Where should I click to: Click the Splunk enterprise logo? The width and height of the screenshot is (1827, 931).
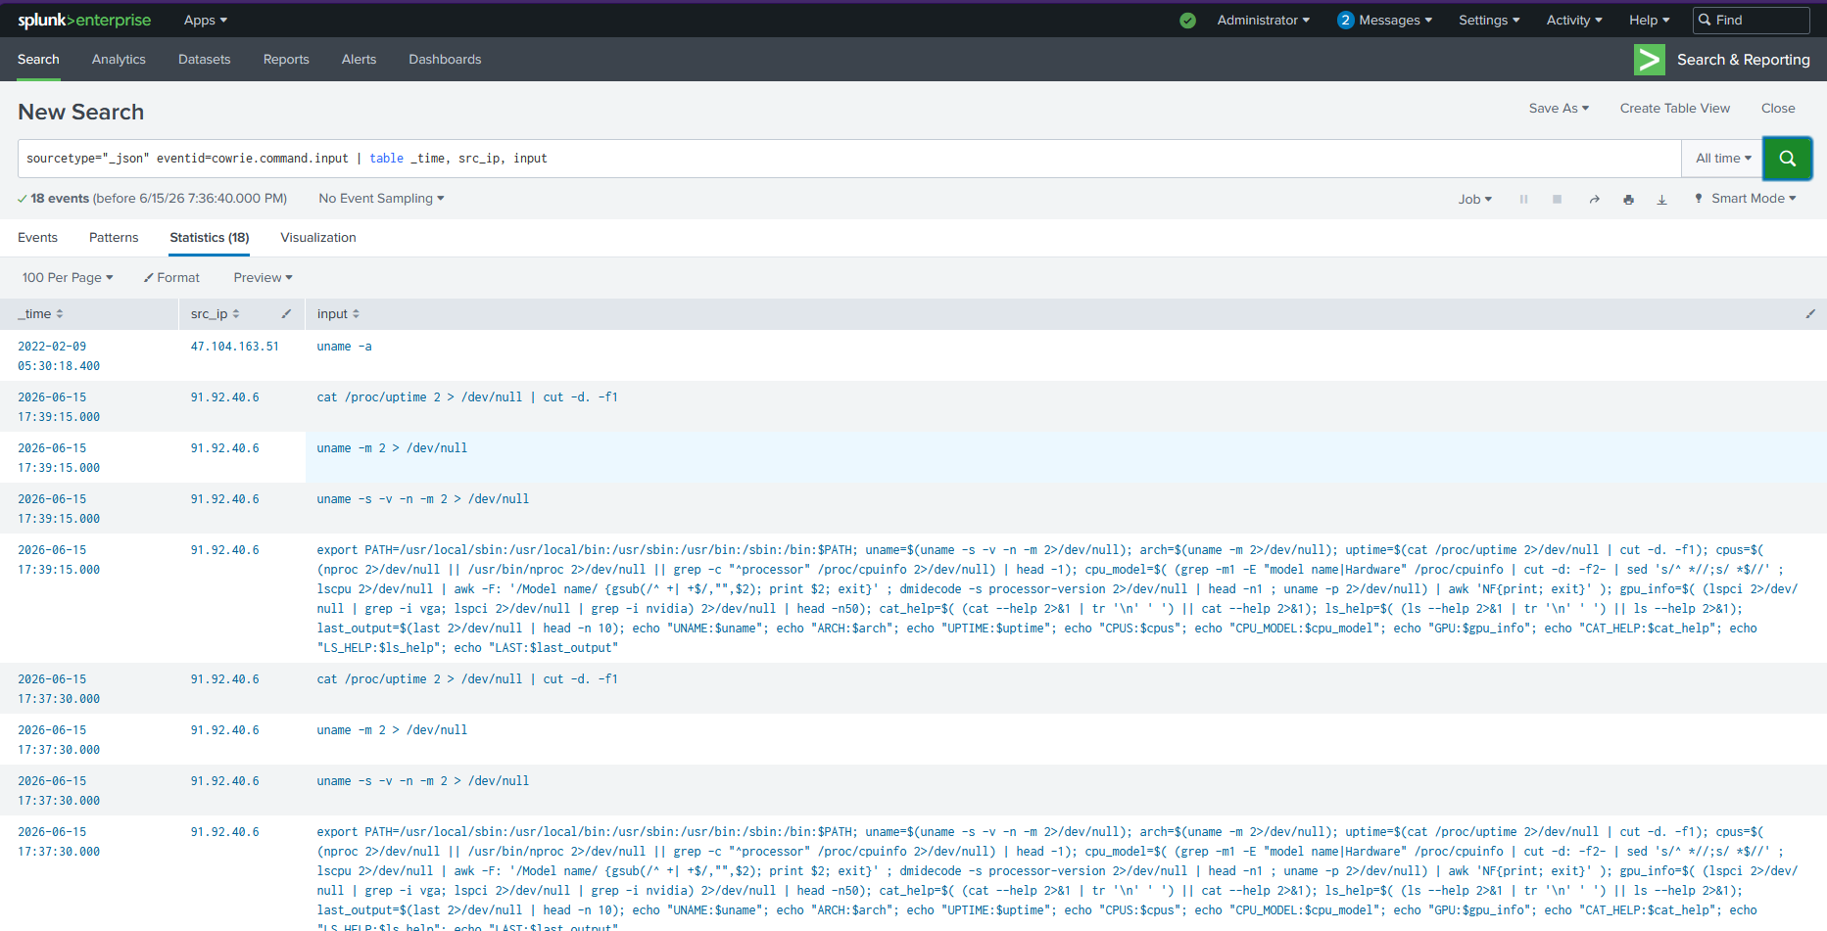pos(84,20)
